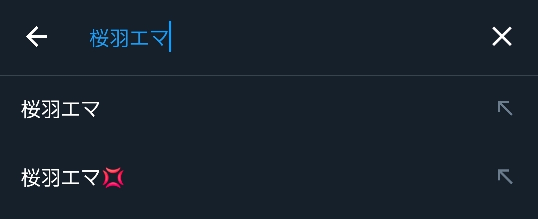Screen dimensions: 538x219
Task: Open search results for plain 桜羽エマ
Action: tap(61, 109)
